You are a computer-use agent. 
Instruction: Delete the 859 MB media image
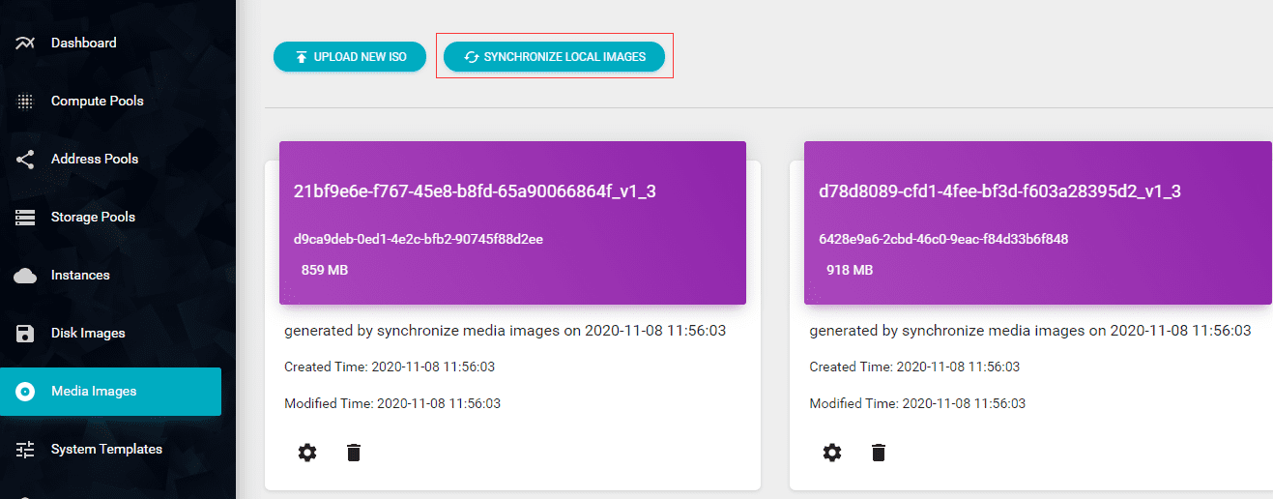(354, 453)
